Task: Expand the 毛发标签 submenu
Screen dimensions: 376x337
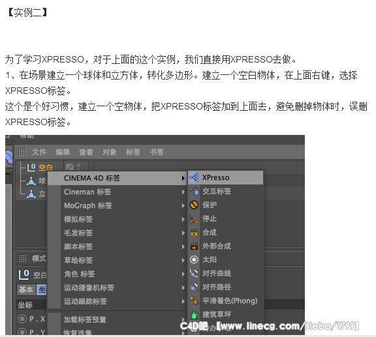Action: pyautogui.click(x=117, y=233)
